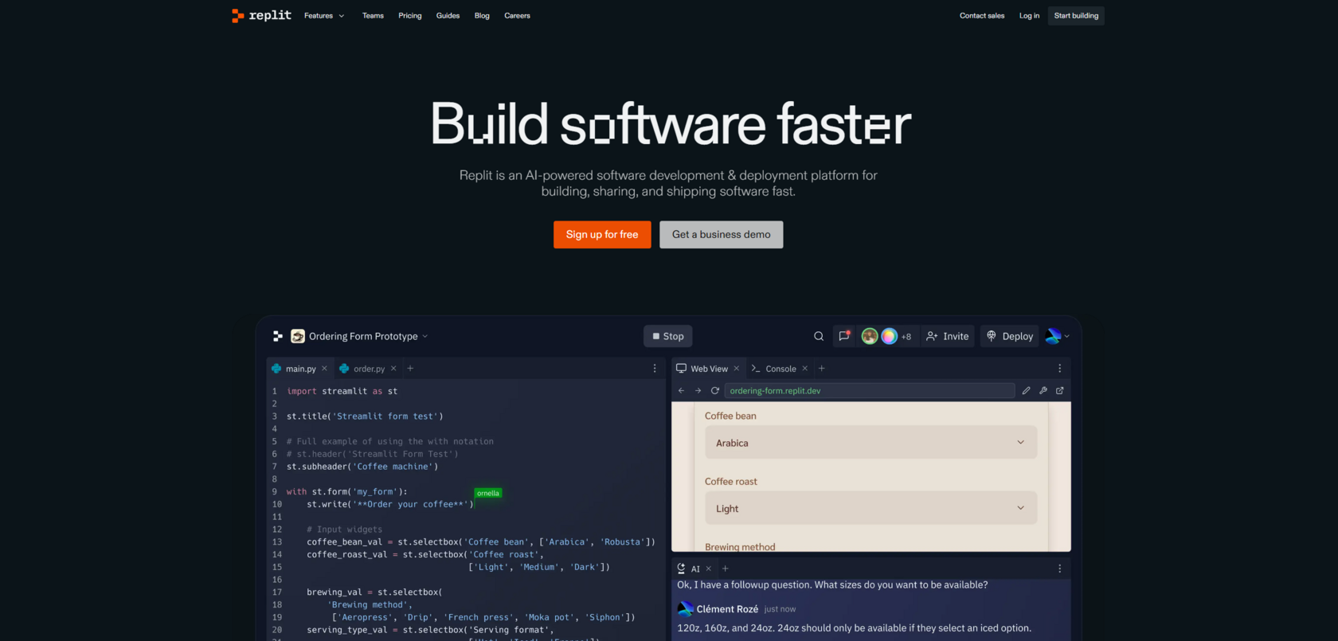Reload the web view page
The height and width of the screenshot is (641, 1338).
click(715, 391)
